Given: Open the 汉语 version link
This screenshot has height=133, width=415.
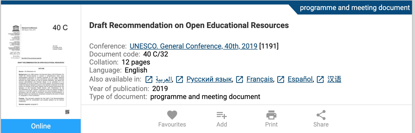Looking at the screenshot, I should (334, 79).
